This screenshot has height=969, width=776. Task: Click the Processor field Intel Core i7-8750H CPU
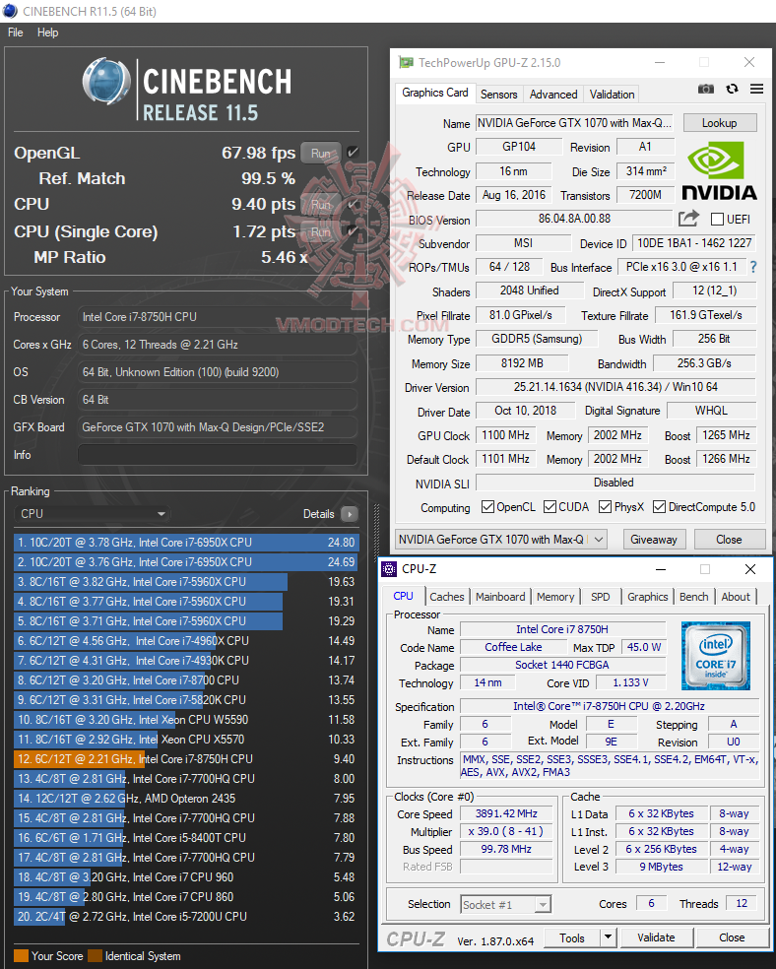(x=218, y=317)
